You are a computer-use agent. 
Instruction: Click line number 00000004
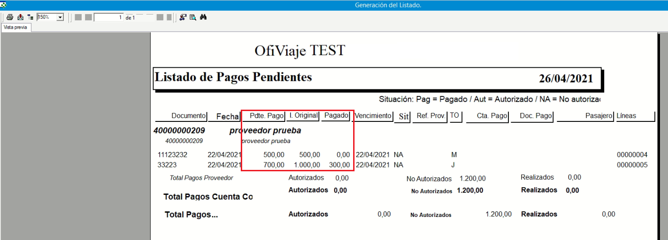tap(632, 155)
